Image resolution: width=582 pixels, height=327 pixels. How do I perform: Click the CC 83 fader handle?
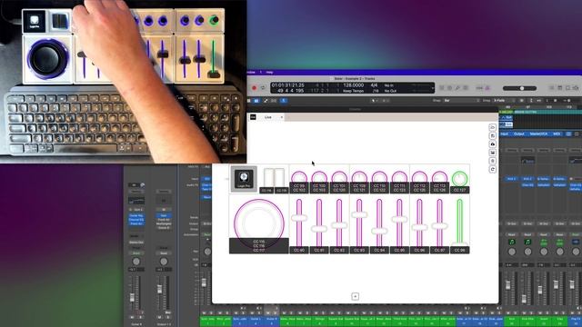pos(359,214)
